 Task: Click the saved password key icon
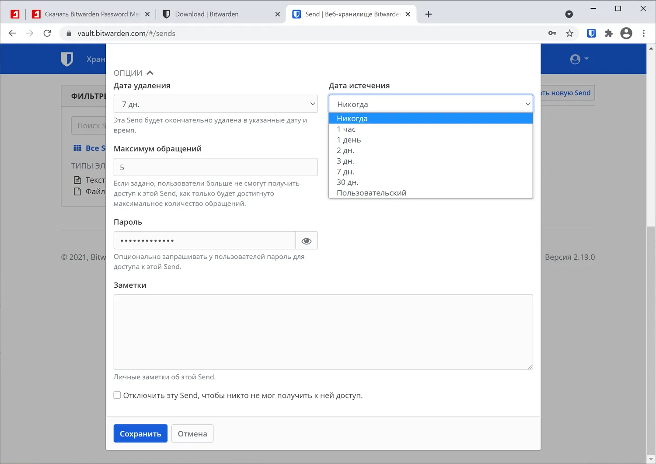(x=552, y=33)
